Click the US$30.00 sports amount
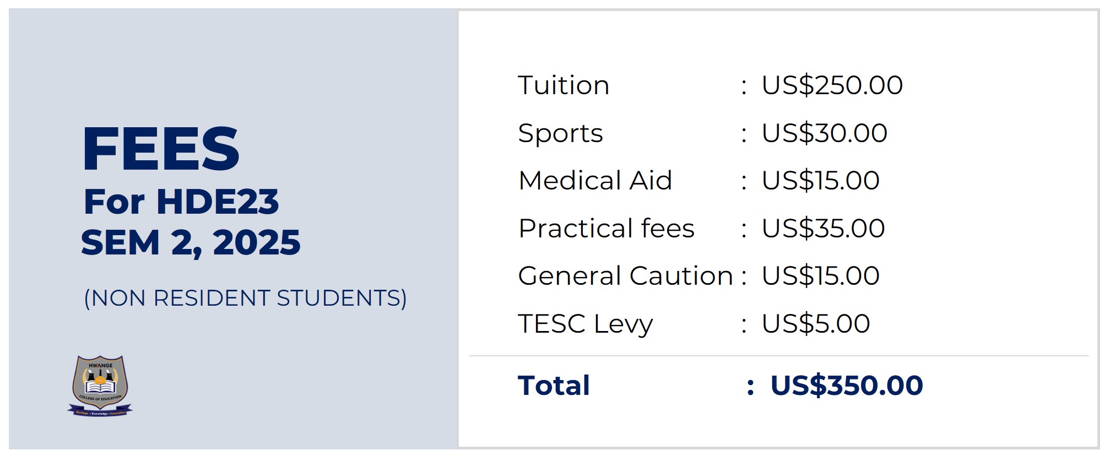The width and height of the screenshot is (1110, 461). click(x=824, y=133)
